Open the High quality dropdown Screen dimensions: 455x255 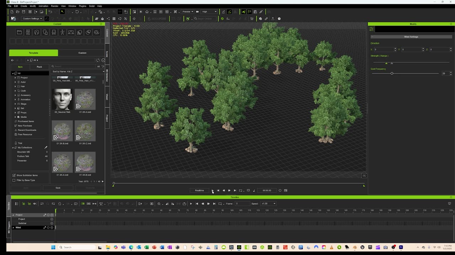(x=209, y=12)
